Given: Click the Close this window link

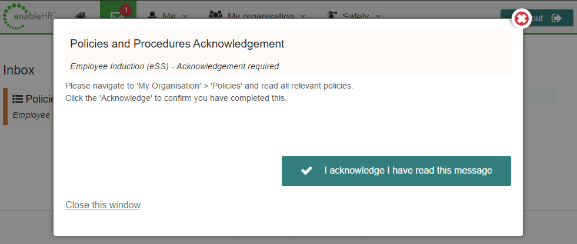Looking at the screenshot, I should pyautogui.click(x=103, y=205).
